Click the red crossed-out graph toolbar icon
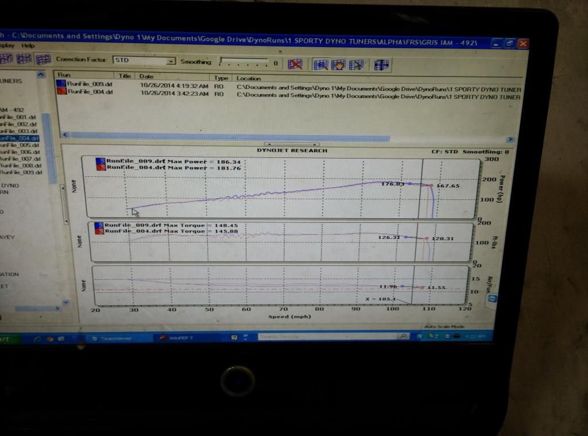Screen dimensions: 588x436 point(295,64)
